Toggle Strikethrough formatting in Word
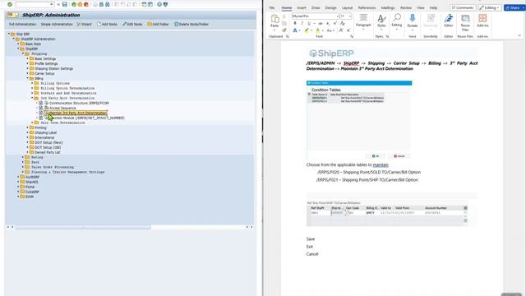Screen dimensions: 526x296 pyautogui.click(x=321, y=23)
